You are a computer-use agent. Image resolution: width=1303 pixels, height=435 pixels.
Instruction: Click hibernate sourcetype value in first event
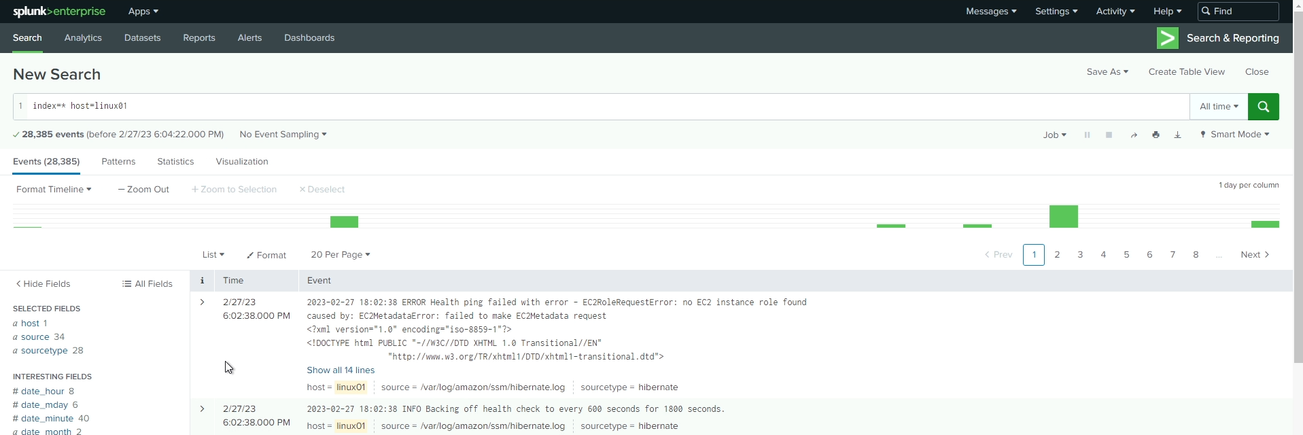tap(658, 387)
